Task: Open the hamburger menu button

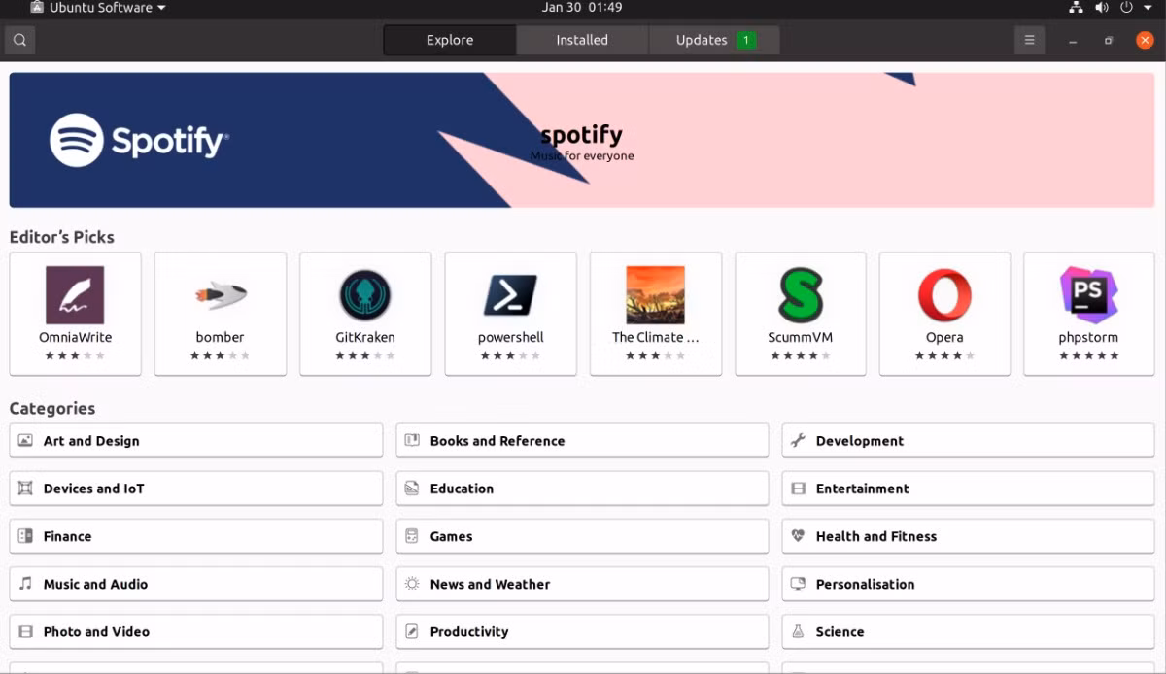Action: (1029, 40)
